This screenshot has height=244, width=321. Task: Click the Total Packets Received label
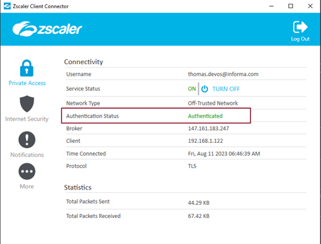point(94,216)
